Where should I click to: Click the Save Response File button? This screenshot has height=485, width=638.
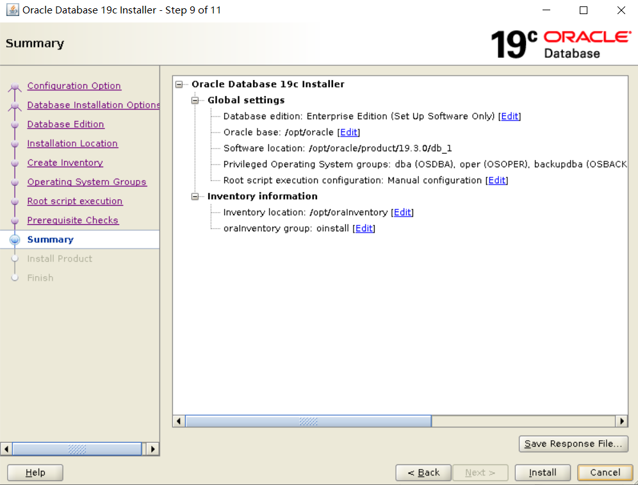[573, 444]
